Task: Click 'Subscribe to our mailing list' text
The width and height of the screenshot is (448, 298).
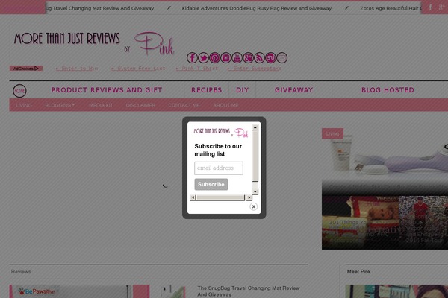Action: pyautogui.click(x=218, y=150)
